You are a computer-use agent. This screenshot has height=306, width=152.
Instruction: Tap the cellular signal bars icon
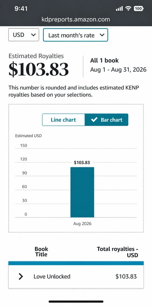pos(119,9)
